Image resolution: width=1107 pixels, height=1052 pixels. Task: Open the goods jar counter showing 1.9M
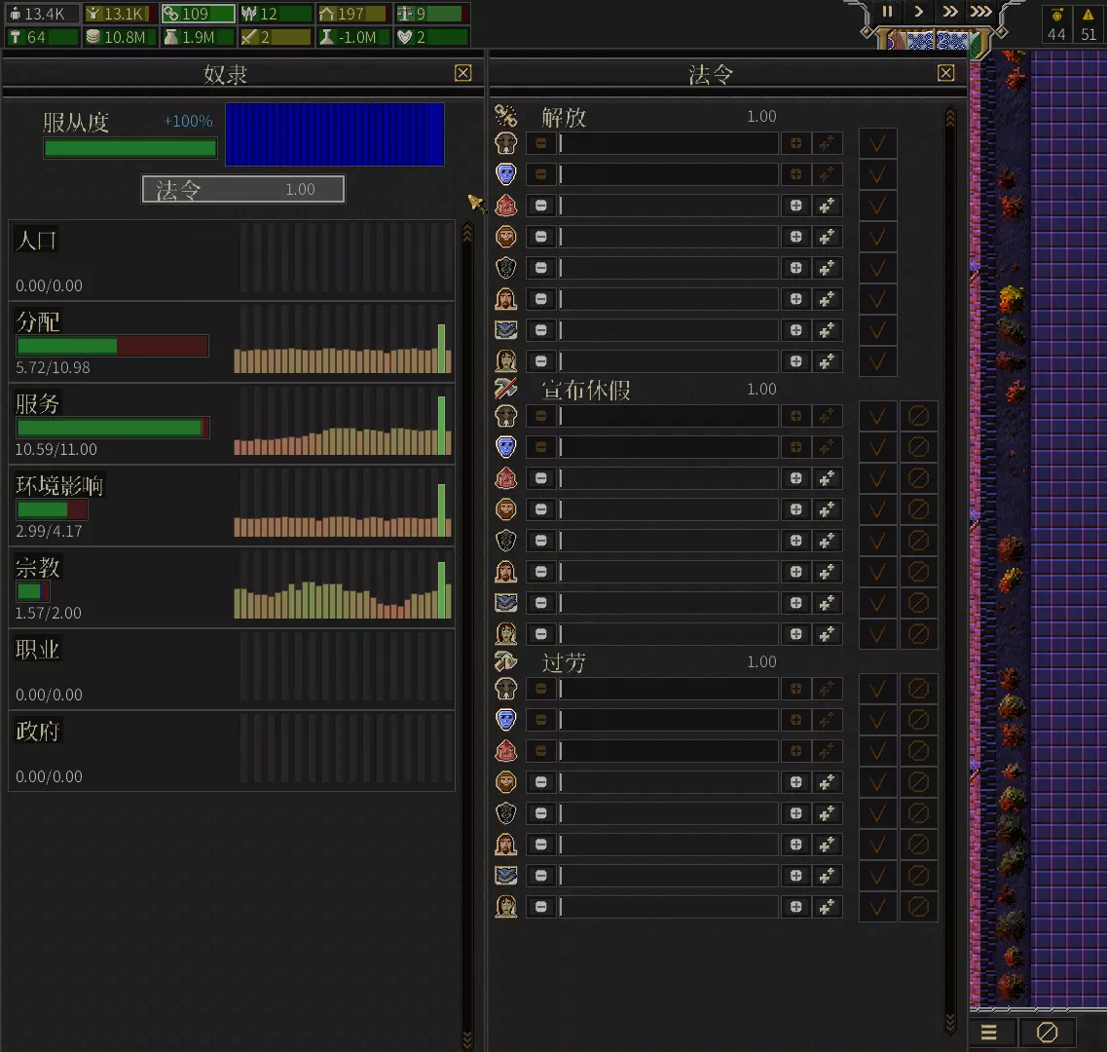pyautogui.click(x=197, y=37)
